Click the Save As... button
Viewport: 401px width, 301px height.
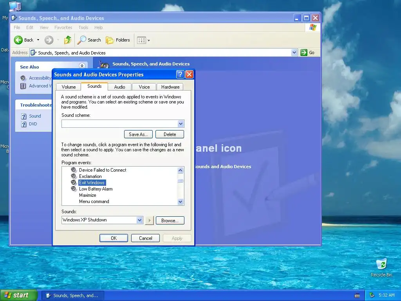[138, 134]
